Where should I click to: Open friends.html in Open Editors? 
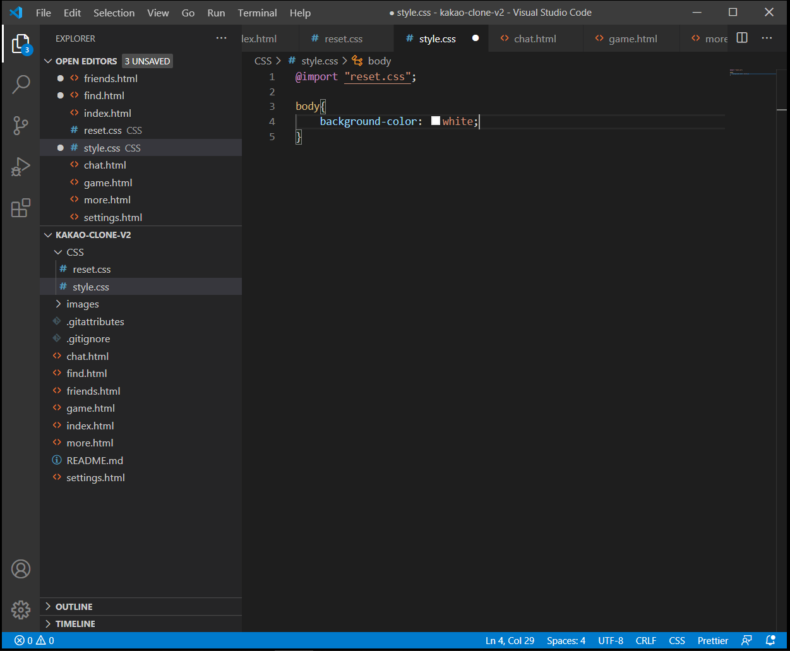(141, 78)
